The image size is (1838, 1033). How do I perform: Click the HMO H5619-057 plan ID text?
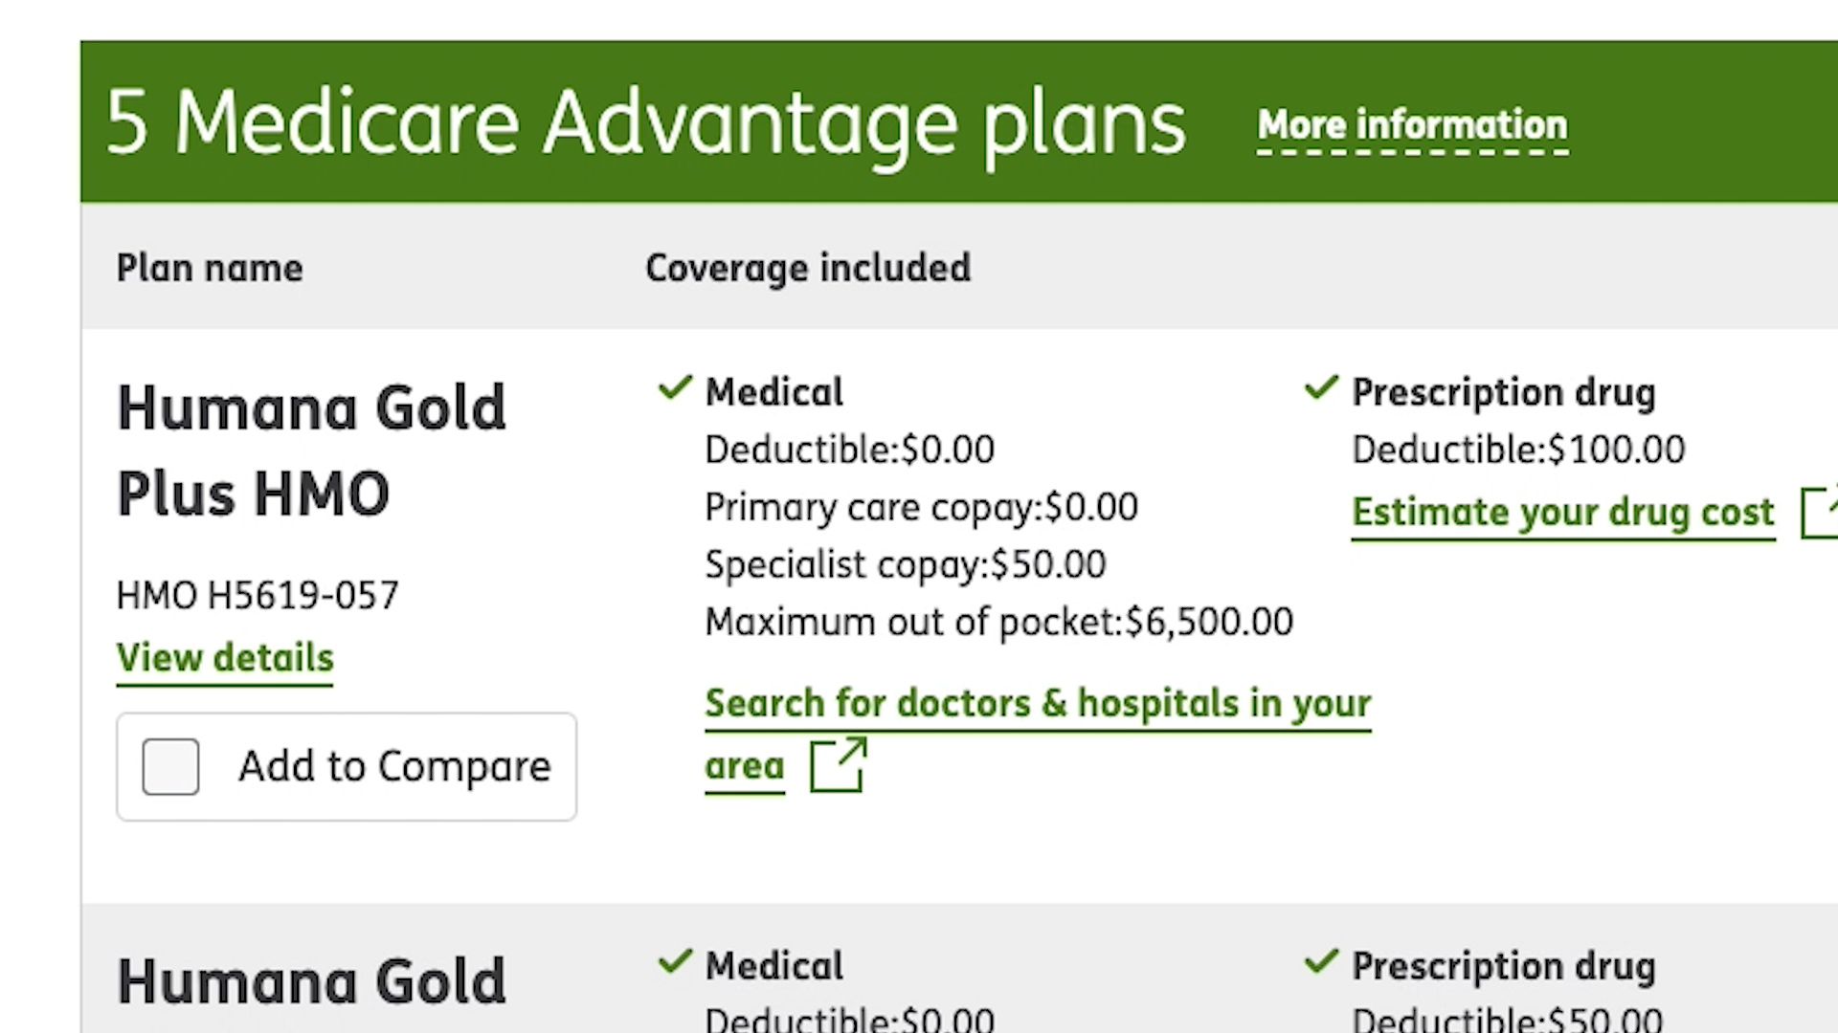pyautogui.click(x=258, y=595)
